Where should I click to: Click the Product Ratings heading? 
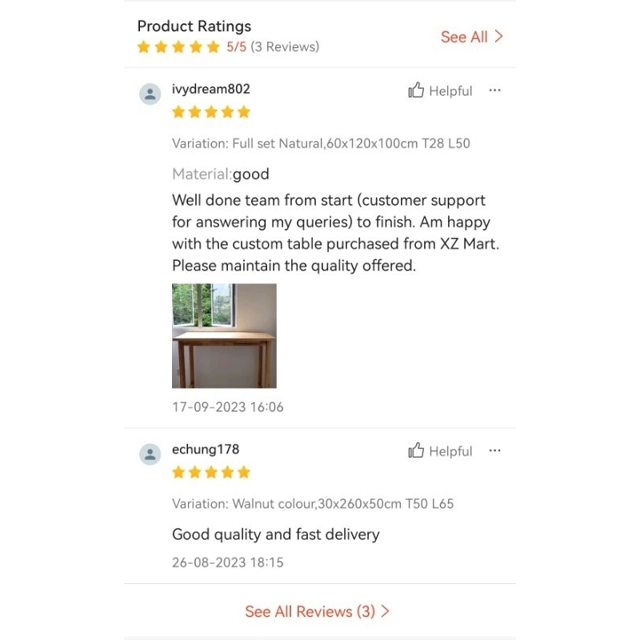click(x=194, y=26)
